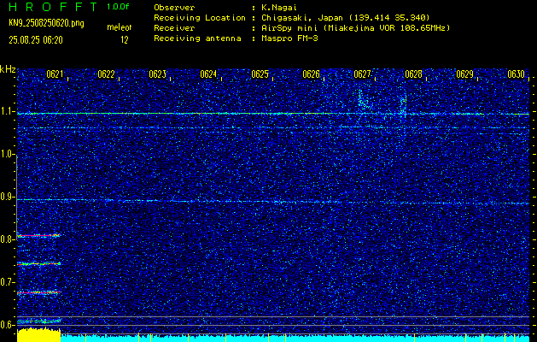Click the 0627 time marker
Viewport: 537px width, 342px height.
coord(362,74)
